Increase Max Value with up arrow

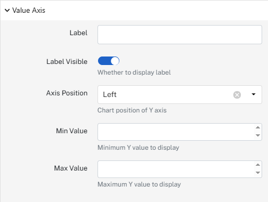coord(258,165)
